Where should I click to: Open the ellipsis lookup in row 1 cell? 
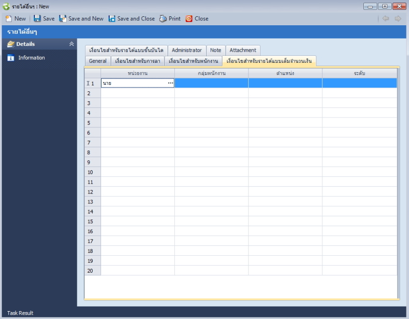coord(170,83)
